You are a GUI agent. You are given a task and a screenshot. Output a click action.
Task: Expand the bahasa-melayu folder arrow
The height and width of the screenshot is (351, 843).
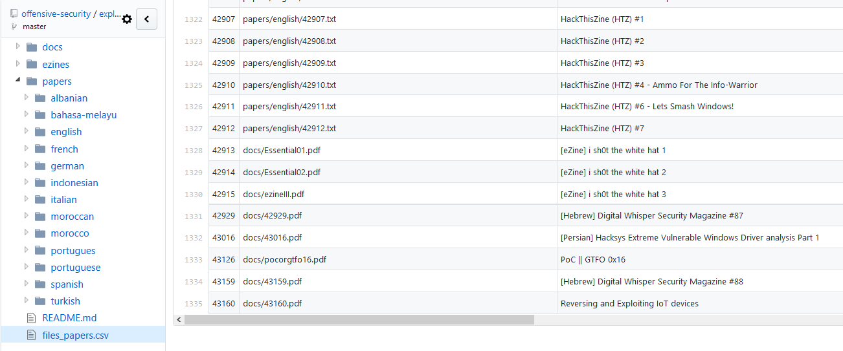coord(27,114)
